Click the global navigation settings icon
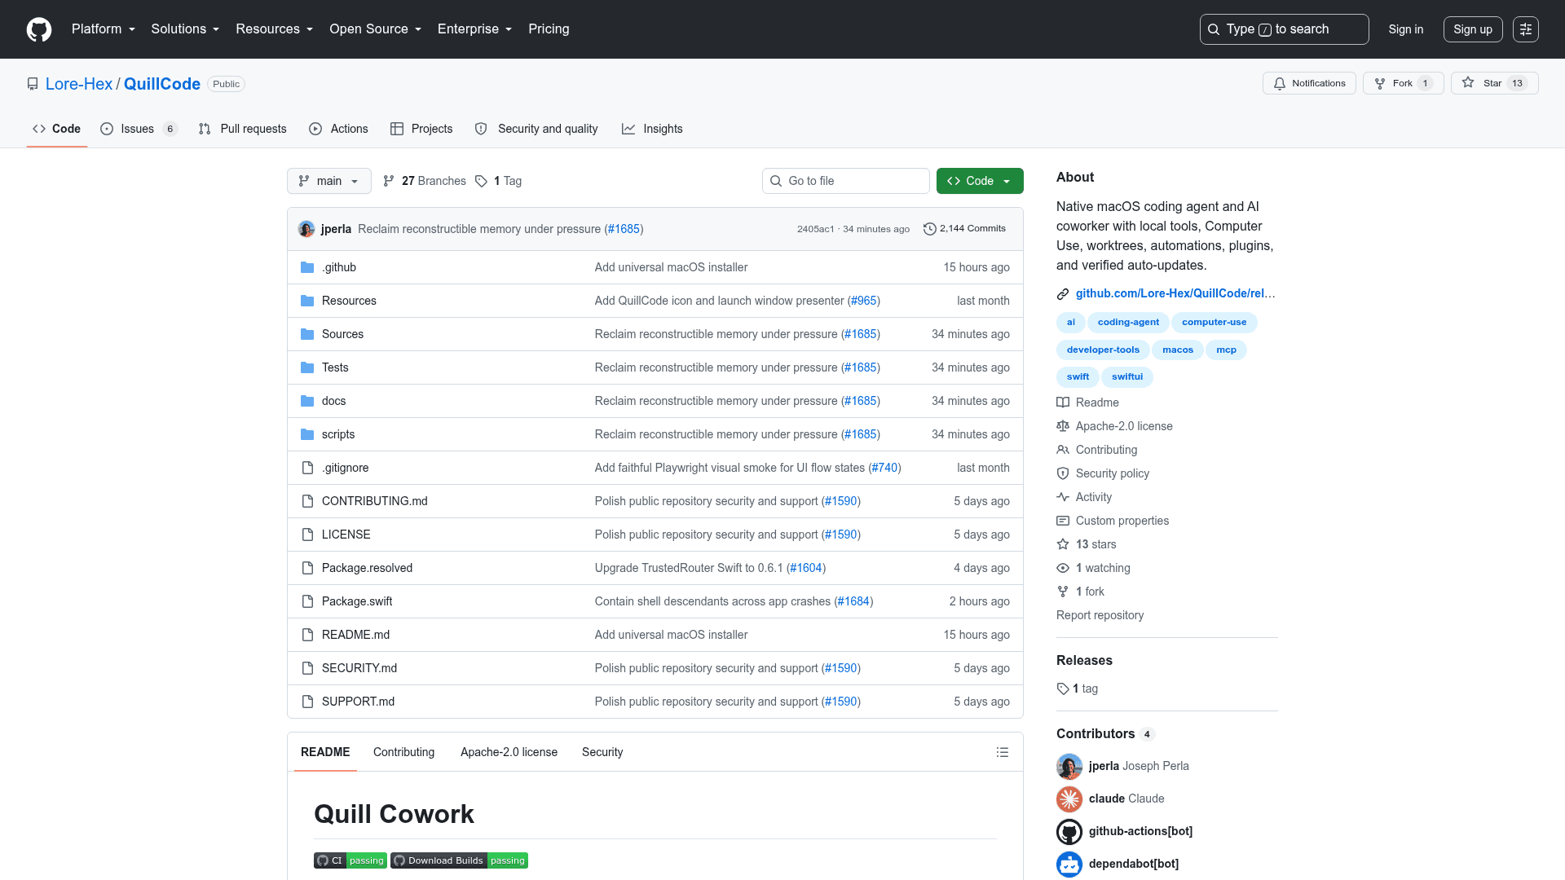Viewport: 1565px width, 880px height. (x=1526, y=29)
